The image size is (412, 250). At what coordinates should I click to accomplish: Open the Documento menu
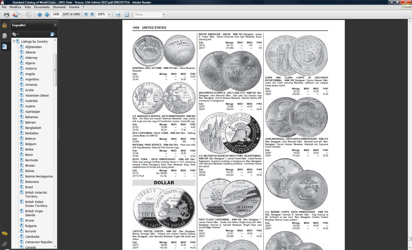(42, 7)
